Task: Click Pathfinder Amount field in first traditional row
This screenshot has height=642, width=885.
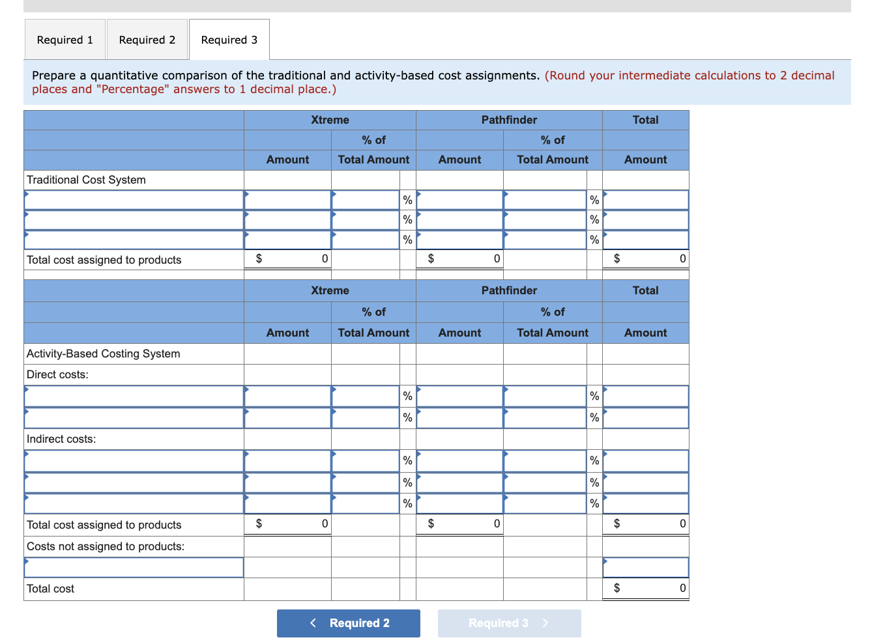Action: tap(459, 200)
